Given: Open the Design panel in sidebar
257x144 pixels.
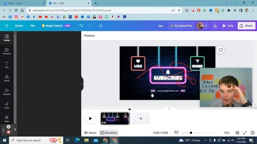Looking at the screenshot, I should (7, 38).
